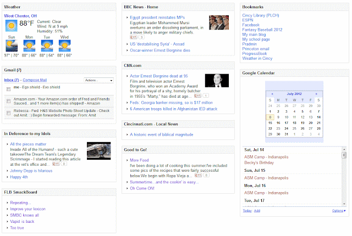This screenshot has height=236, width=352.
Task: Open the ESPN bookmark
Action: [x=248, y=20]
